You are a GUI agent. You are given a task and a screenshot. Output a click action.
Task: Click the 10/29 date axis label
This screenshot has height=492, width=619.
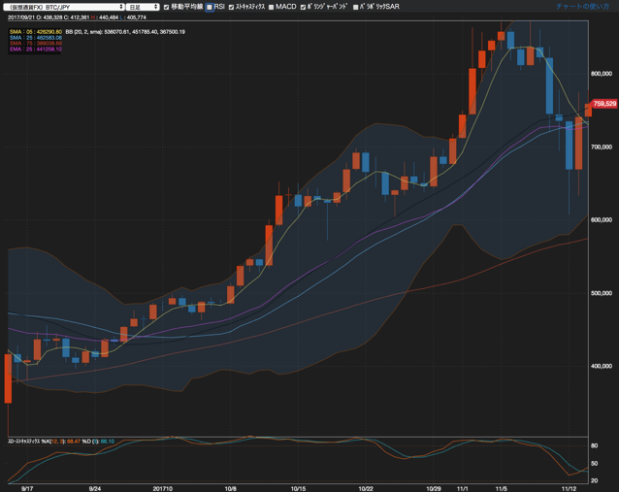434,488
